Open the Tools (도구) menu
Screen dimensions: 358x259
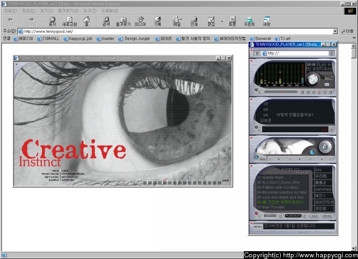89,11
